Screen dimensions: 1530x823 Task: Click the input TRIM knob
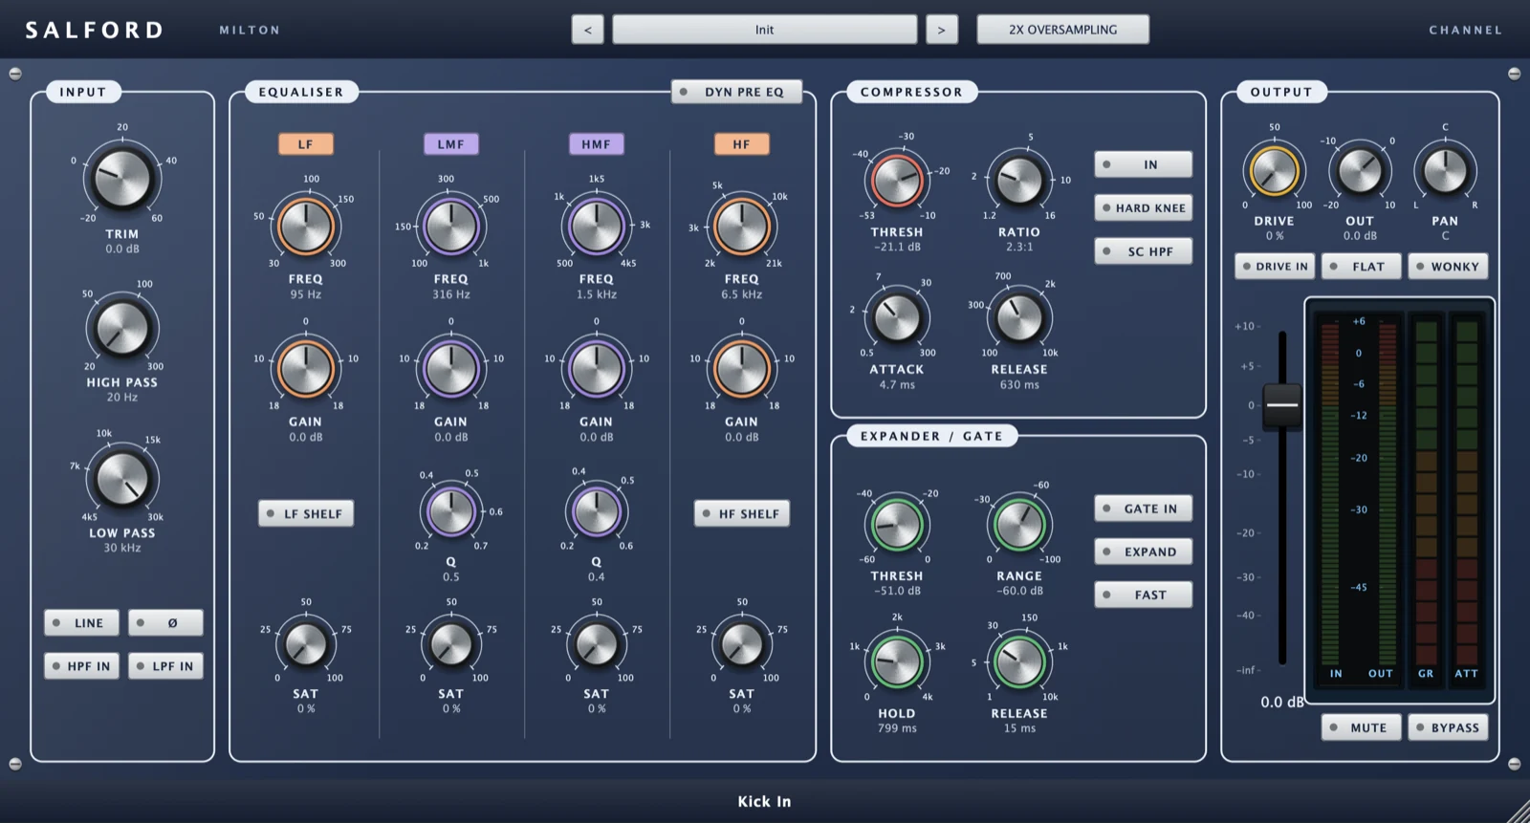coord(122,178)
